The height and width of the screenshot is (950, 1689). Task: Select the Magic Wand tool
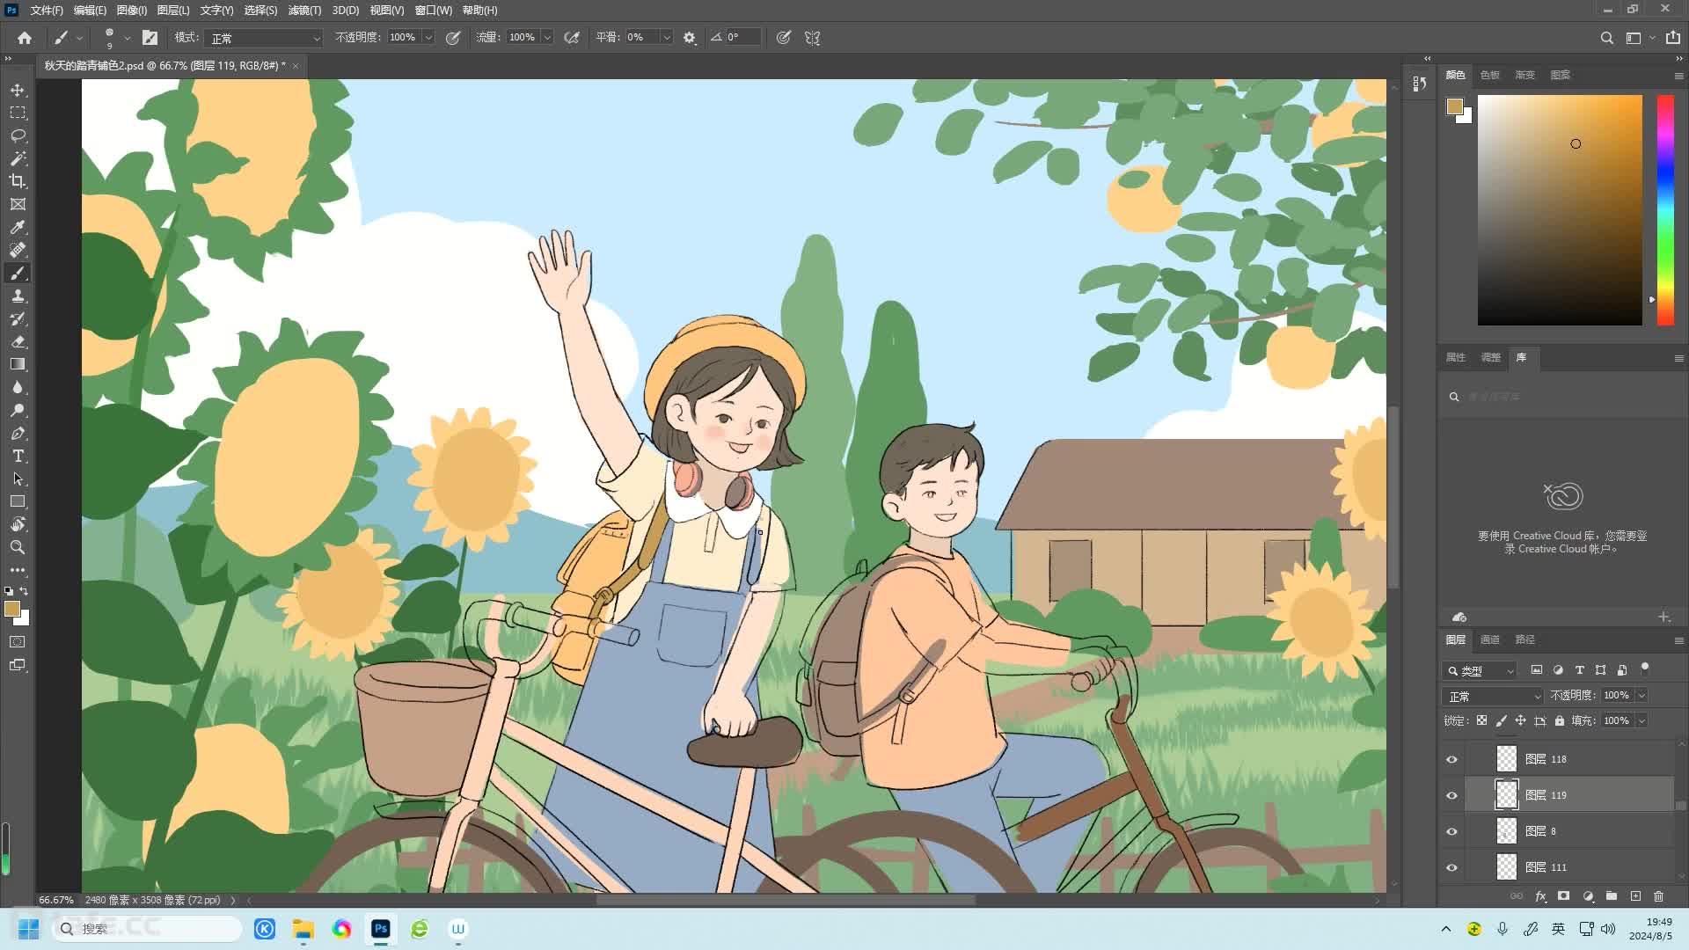(18, 158)
